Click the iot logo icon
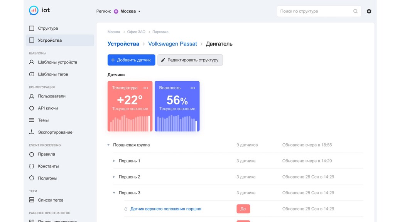The width and height of the screenshot is (395, 222). point(34,10)
